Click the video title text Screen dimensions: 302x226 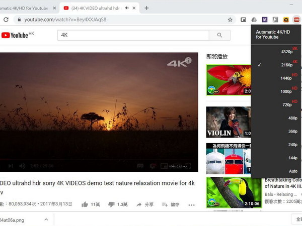click(x=97, y=187)
